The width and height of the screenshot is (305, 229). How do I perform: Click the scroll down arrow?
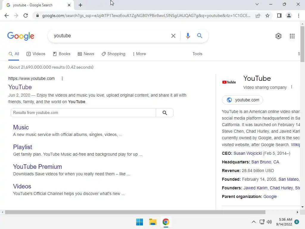tap(302, 207)
